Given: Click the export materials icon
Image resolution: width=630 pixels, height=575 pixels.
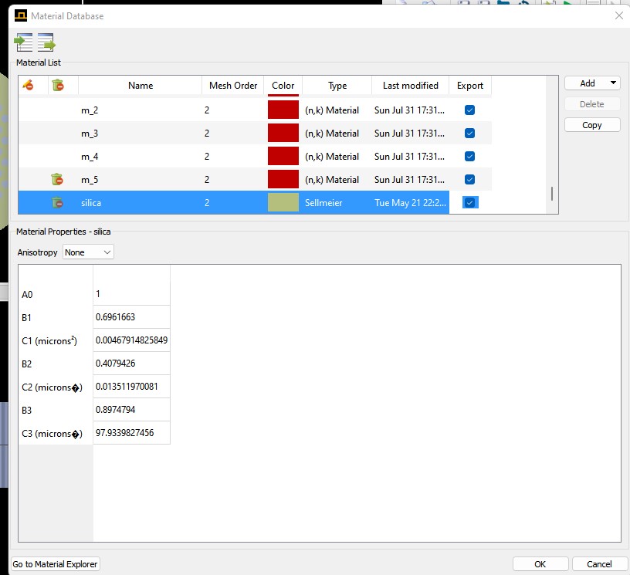Looking at the screenshot, I should 46,43.
